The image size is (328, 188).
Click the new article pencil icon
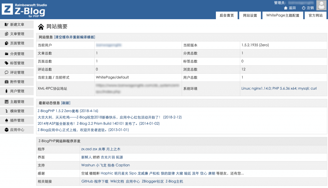point(6,25)
